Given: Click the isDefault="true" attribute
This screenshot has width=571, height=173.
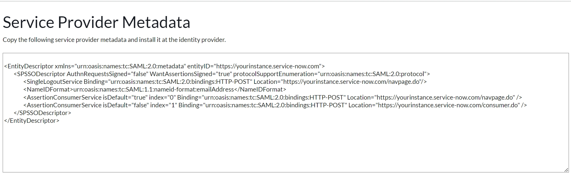Looking at the screenshot, I should tap(125, 97).
